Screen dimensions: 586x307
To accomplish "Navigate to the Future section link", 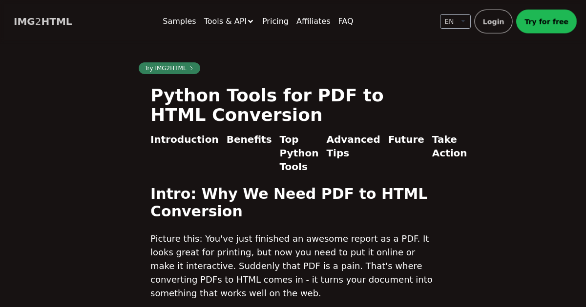I will [x=406, y=139].
